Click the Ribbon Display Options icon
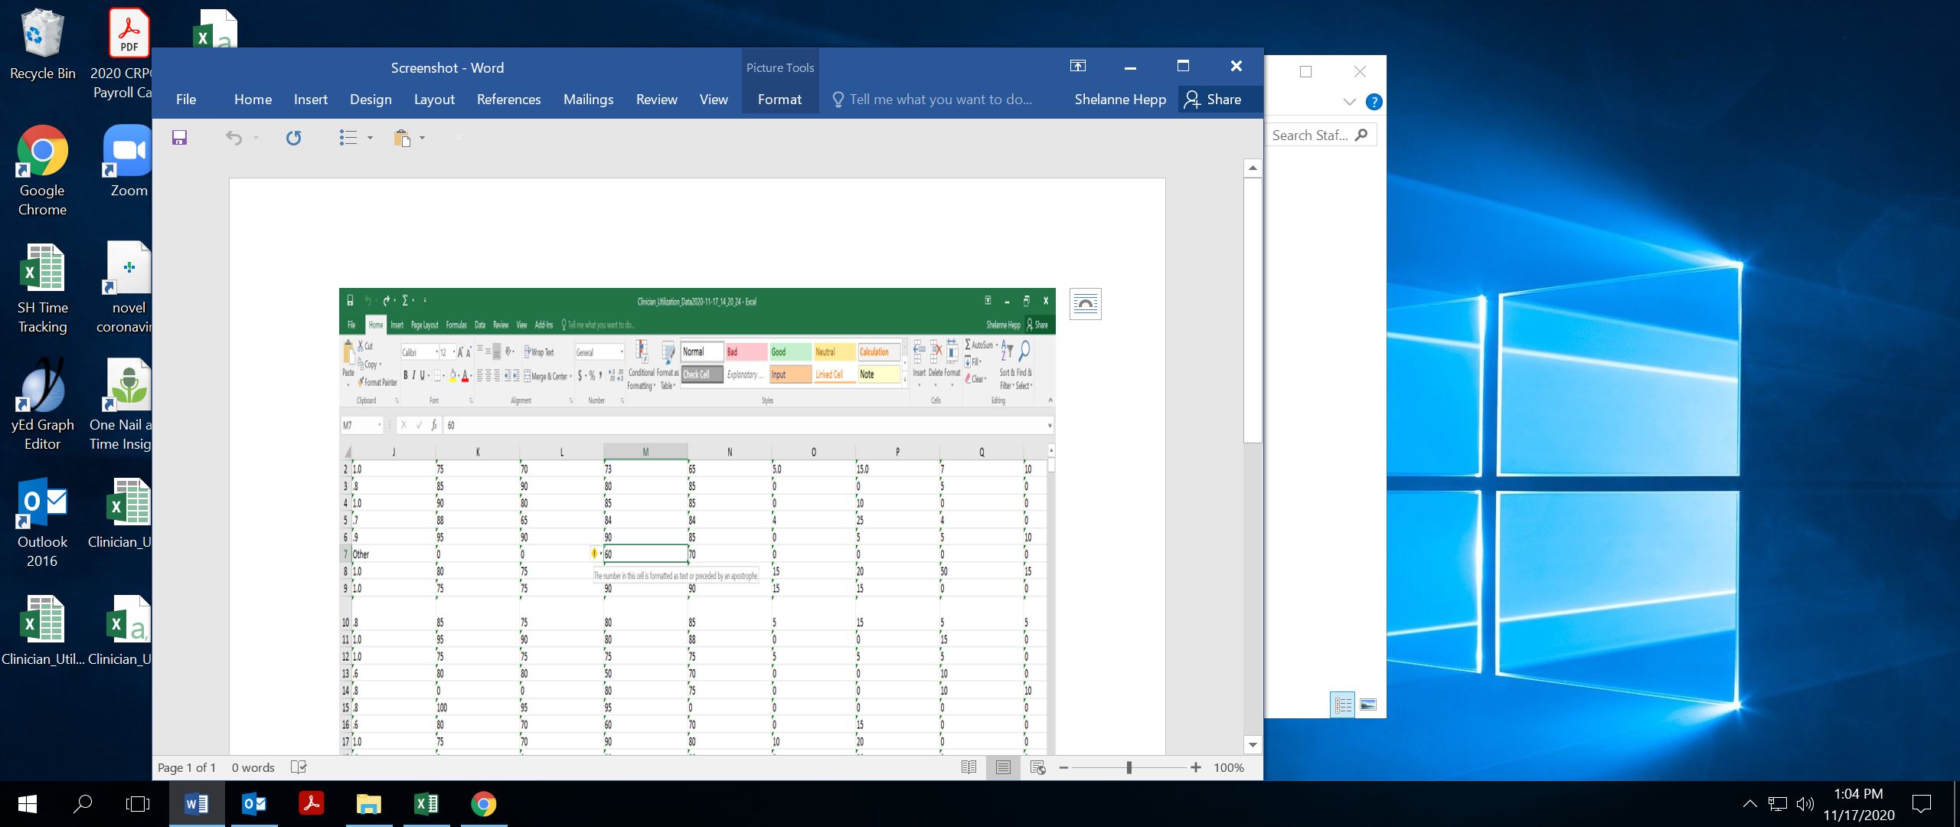Image resolution: width=1960 pixels, height=827 pixels. pos(1077,67)
